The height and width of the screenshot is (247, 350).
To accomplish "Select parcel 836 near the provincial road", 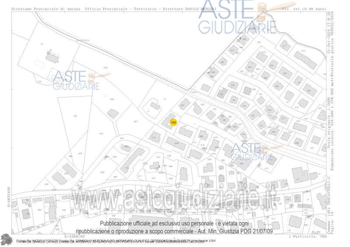I will [105, 68].
